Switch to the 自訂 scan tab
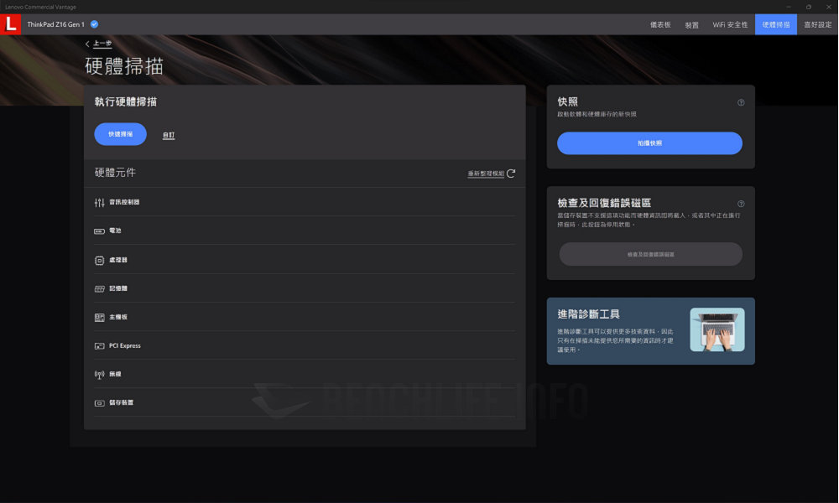Screen dimensions: 839x503 tap(168, 134)
